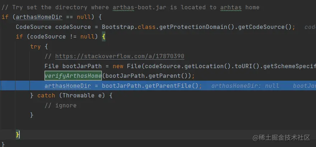Click the 'catch (Throwable e)' line
This screenshot has height=147, width=316.
point(71,96)
